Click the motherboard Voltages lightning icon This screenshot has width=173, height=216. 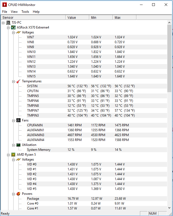[x=18, y=32]
